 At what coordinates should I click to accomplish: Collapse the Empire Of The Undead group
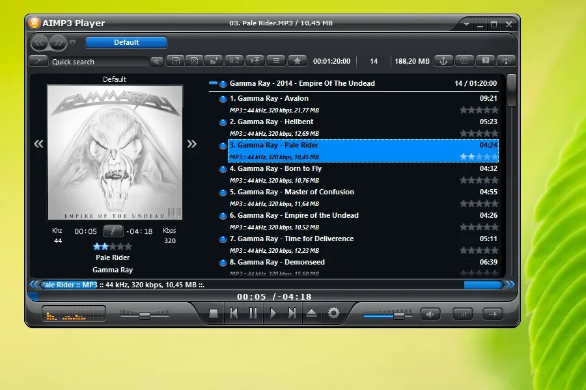click(213, 83)
